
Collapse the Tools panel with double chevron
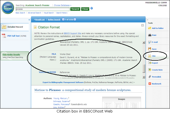[147, 20]
